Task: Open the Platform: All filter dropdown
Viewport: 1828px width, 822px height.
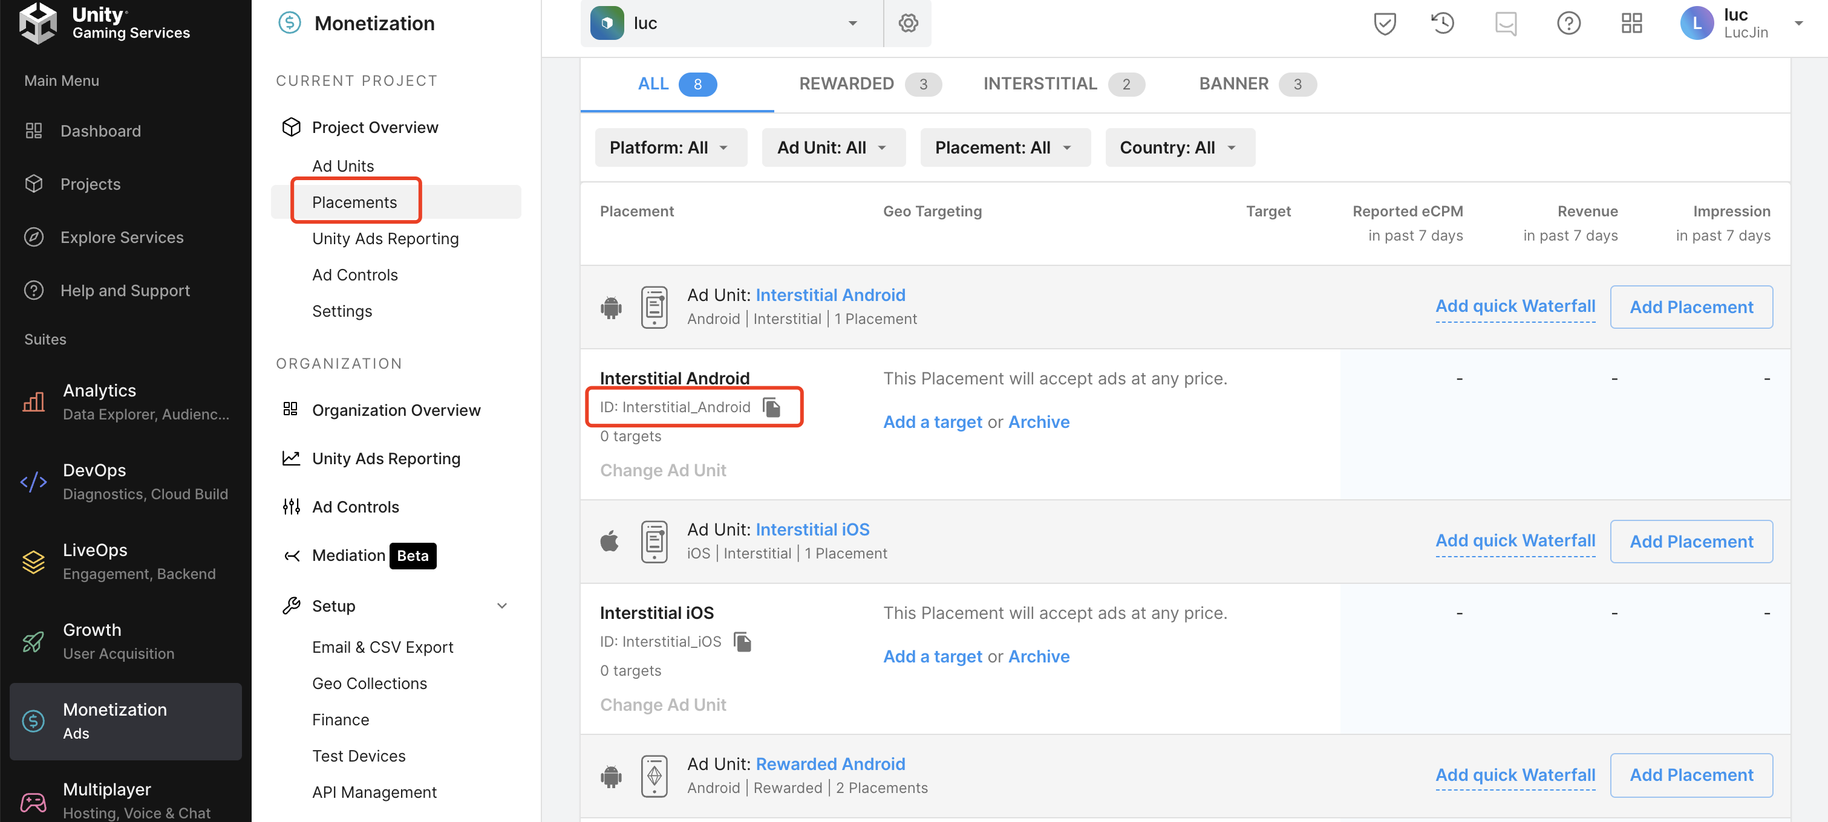Action: [671, 147]
